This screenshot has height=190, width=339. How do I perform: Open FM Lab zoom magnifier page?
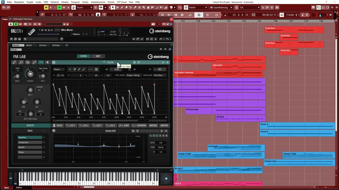tap(21, 63)
